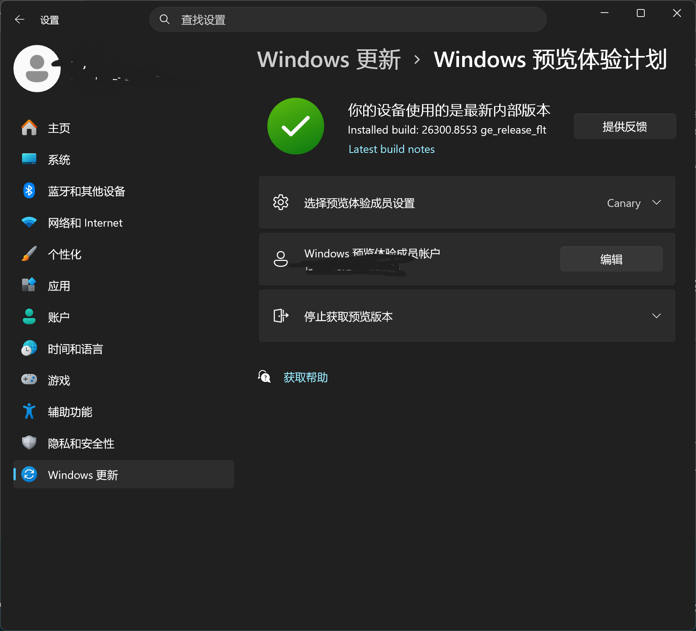The width and height of the screenshot is (696, 631).
Task: Click the 查找设置 search field
Action: 348,19
